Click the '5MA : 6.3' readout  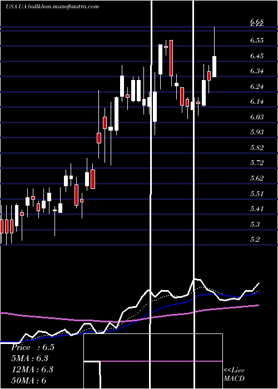tap(30, 358)
